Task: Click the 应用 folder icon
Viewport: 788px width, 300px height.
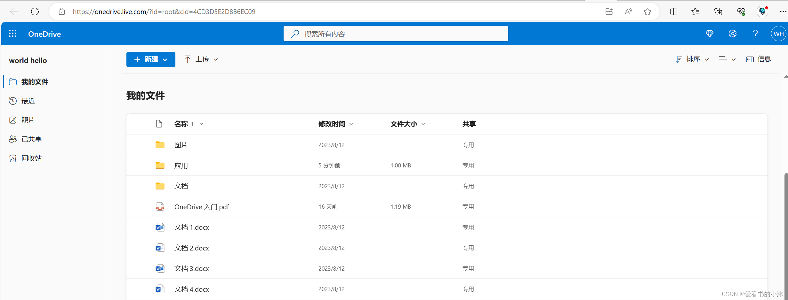Action: [160, 165]
